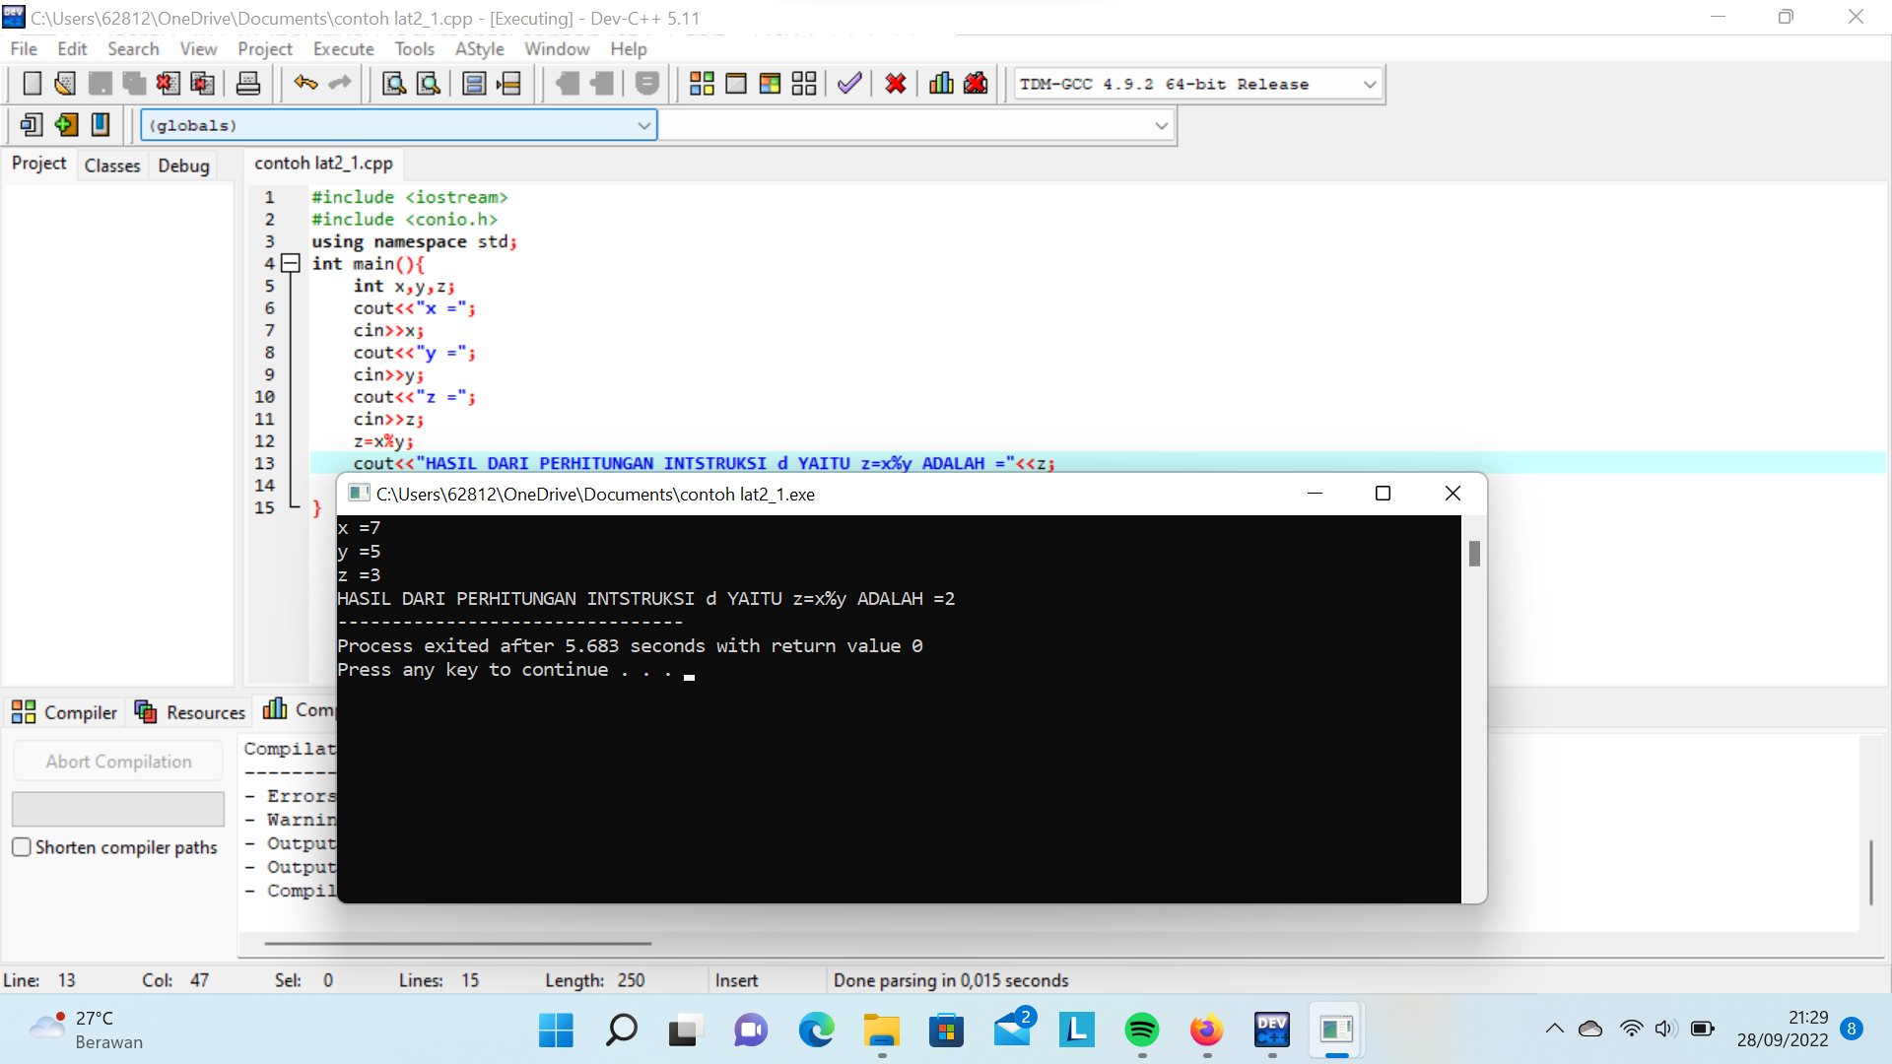Viewport: 1892px width, 1064px height.
Task: Show hidden system tray icons chevron
Action: pos(1555,1029)
